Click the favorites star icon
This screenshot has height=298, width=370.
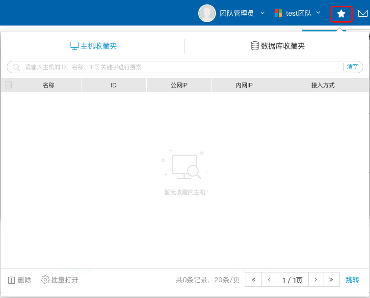point(342,14)
